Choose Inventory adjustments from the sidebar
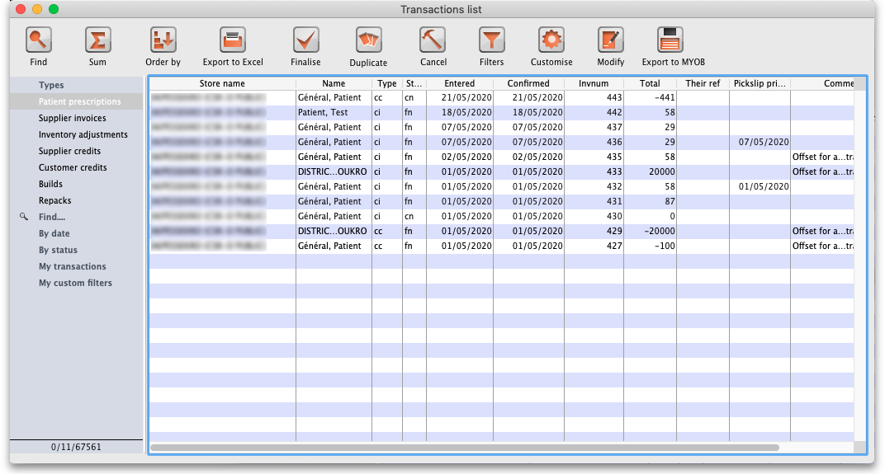The width and height of the screenshot is (885, 474). 83,134
